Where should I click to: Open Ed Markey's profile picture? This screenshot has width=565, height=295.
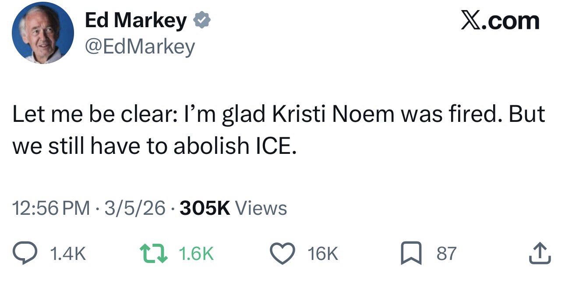pos(43,33)
